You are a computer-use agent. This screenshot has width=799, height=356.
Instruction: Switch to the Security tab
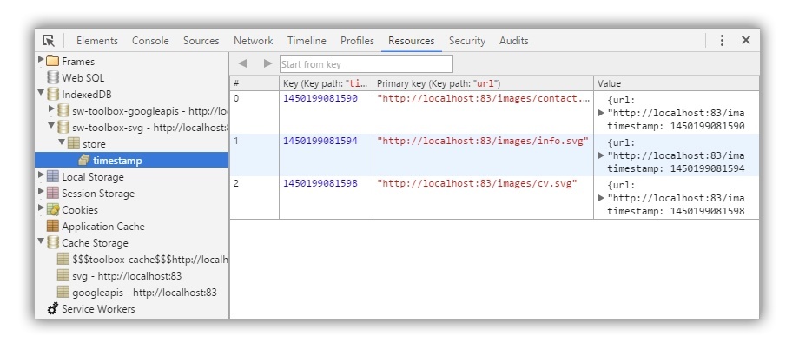click(x=466, y=41)
